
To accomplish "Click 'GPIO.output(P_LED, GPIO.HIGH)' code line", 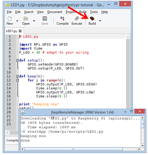I will point(66,84).
